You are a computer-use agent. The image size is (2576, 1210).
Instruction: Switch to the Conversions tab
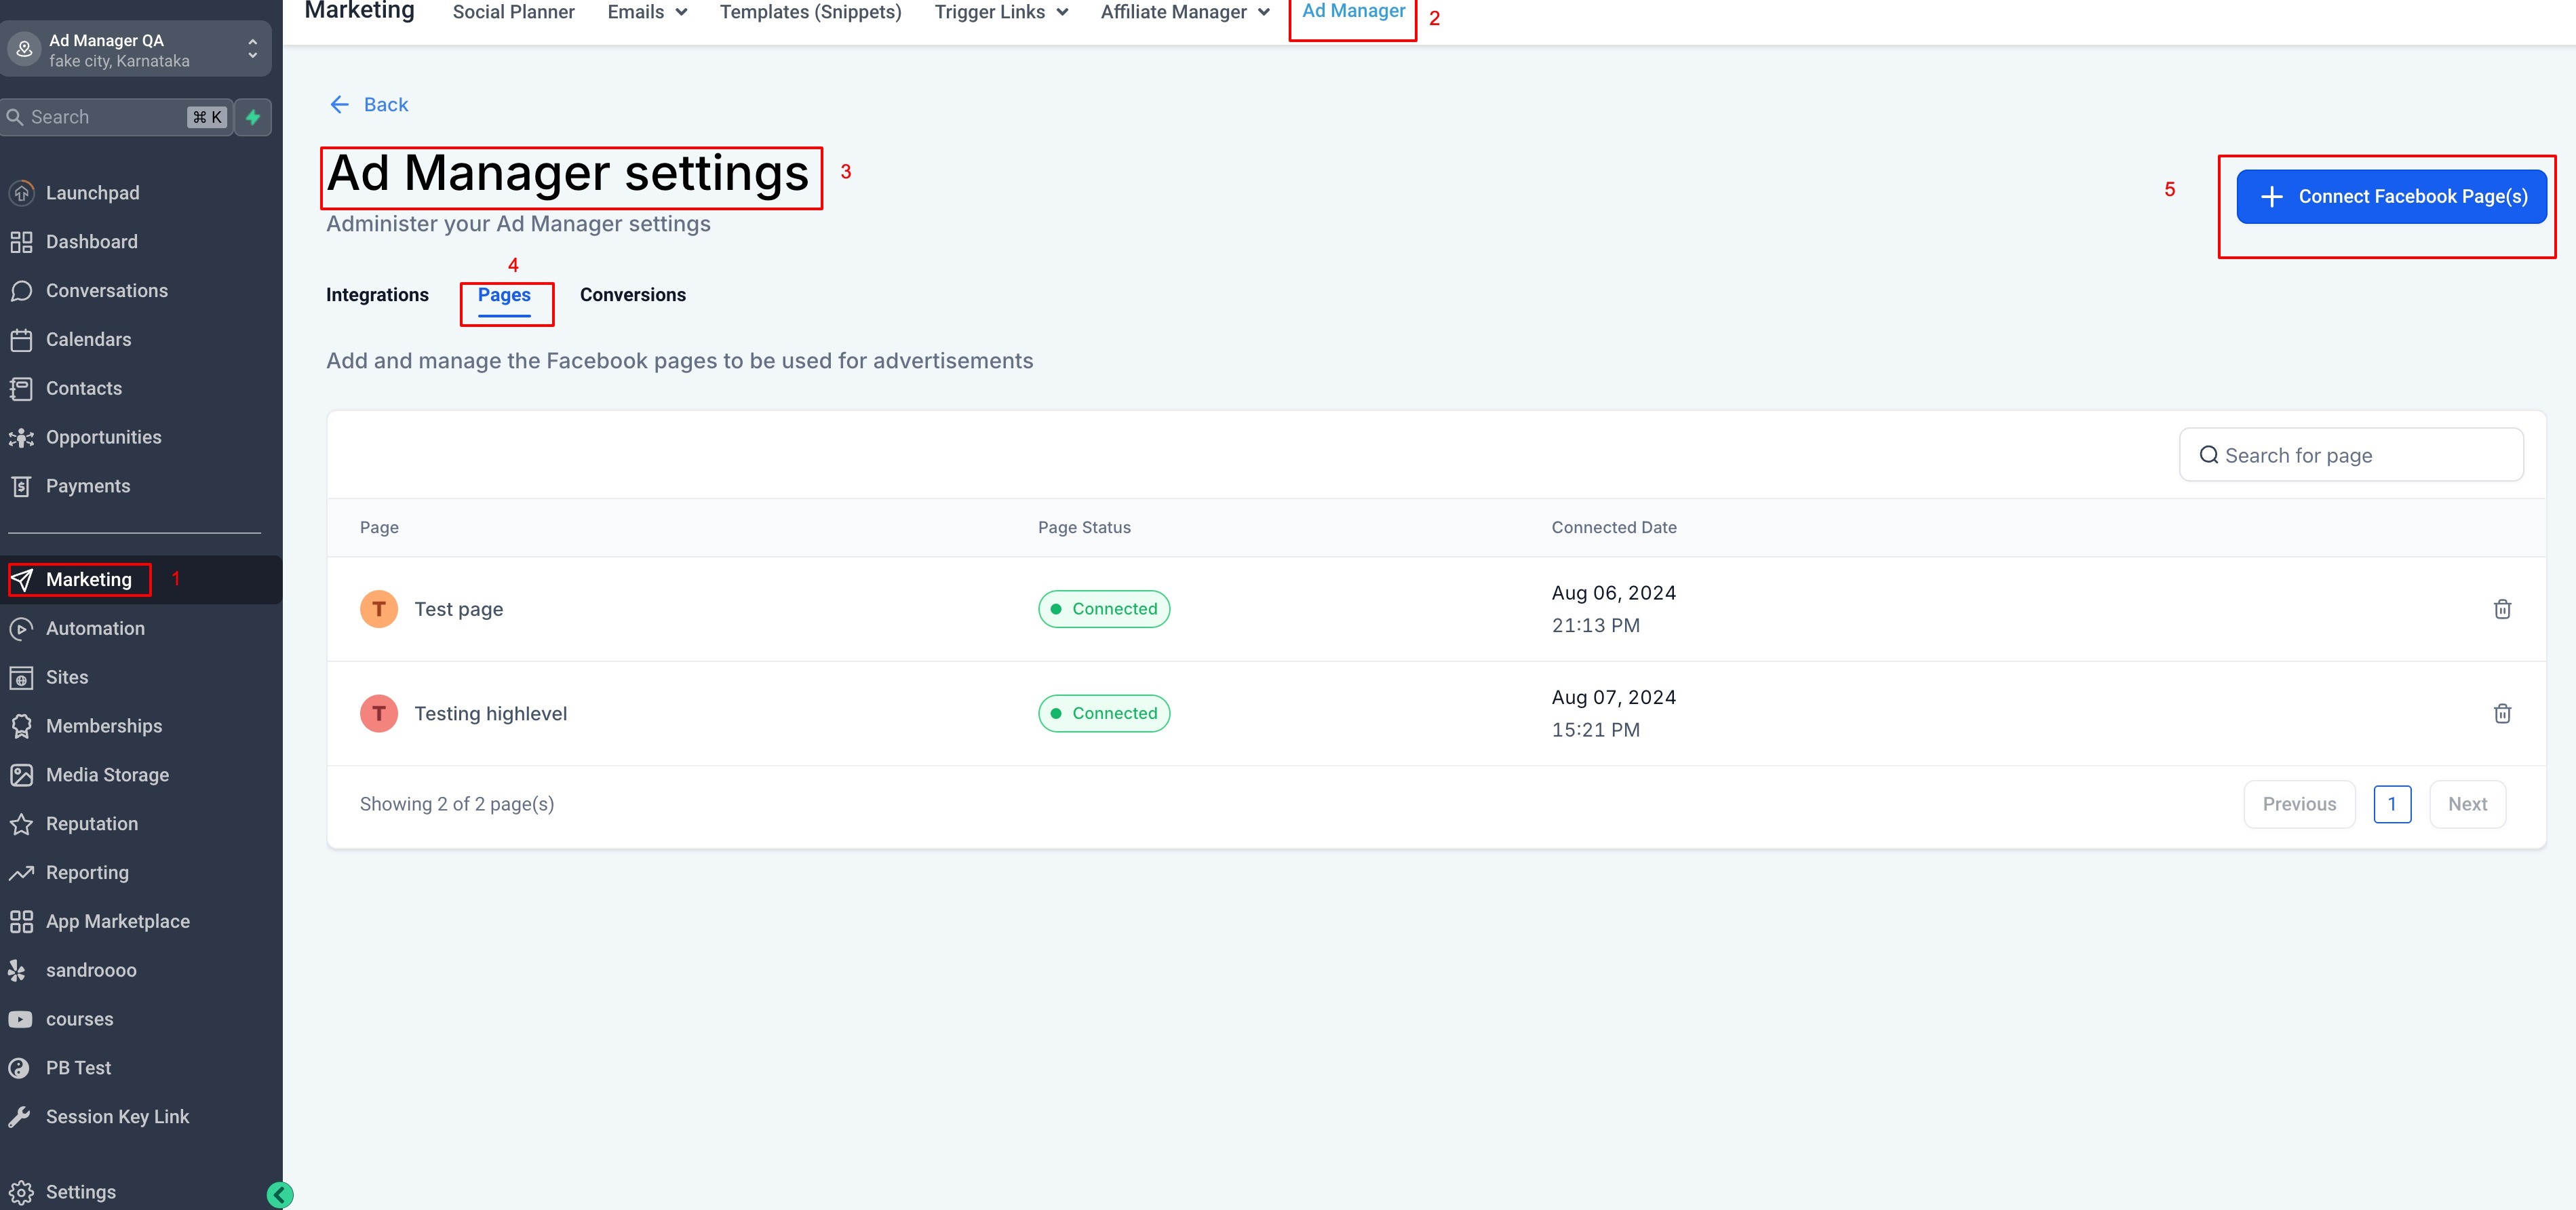point(632,295)
